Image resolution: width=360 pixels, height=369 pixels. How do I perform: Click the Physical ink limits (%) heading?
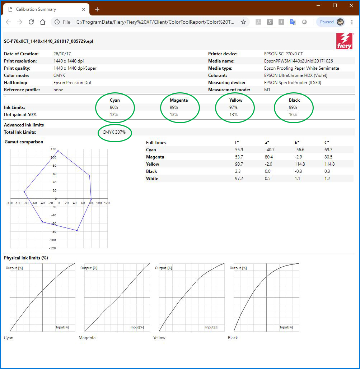click(26, 258)
